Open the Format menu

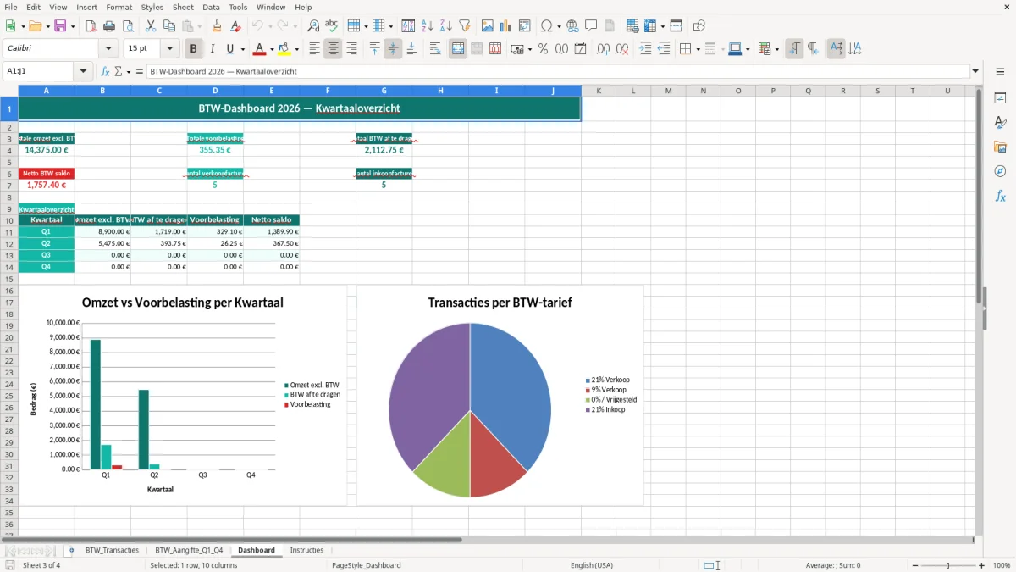pos(119,7)
